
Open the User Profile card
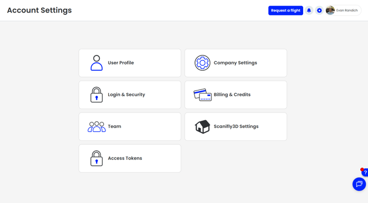tap(130, 63)
